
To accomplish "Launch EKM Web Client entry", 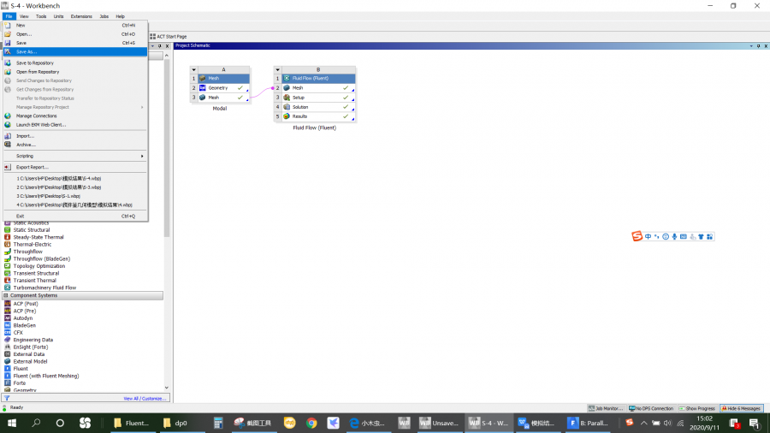I will tap(75, 125).
